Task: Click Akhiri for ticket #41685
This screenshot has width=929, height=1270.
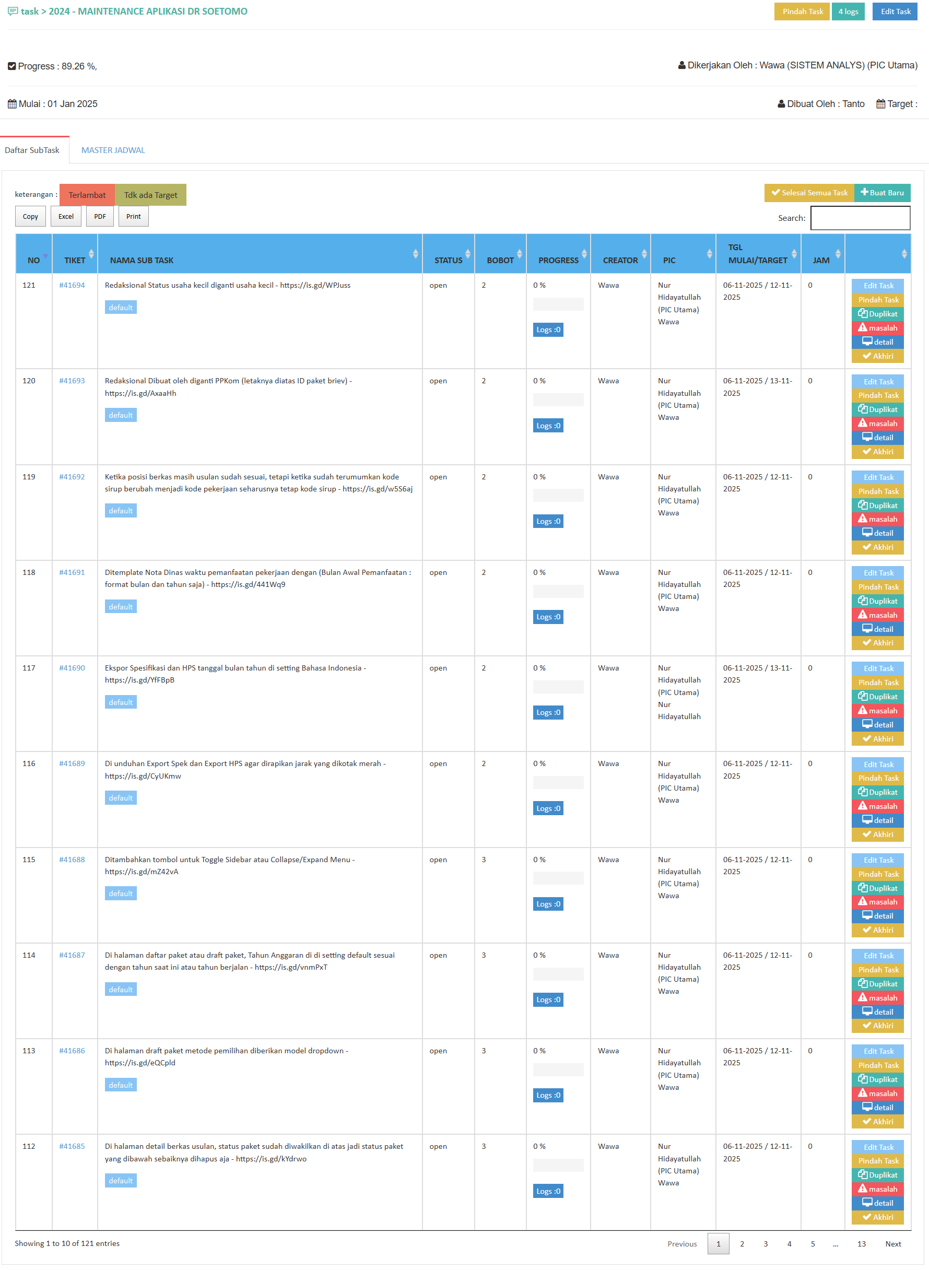Action: point(877,1217)
